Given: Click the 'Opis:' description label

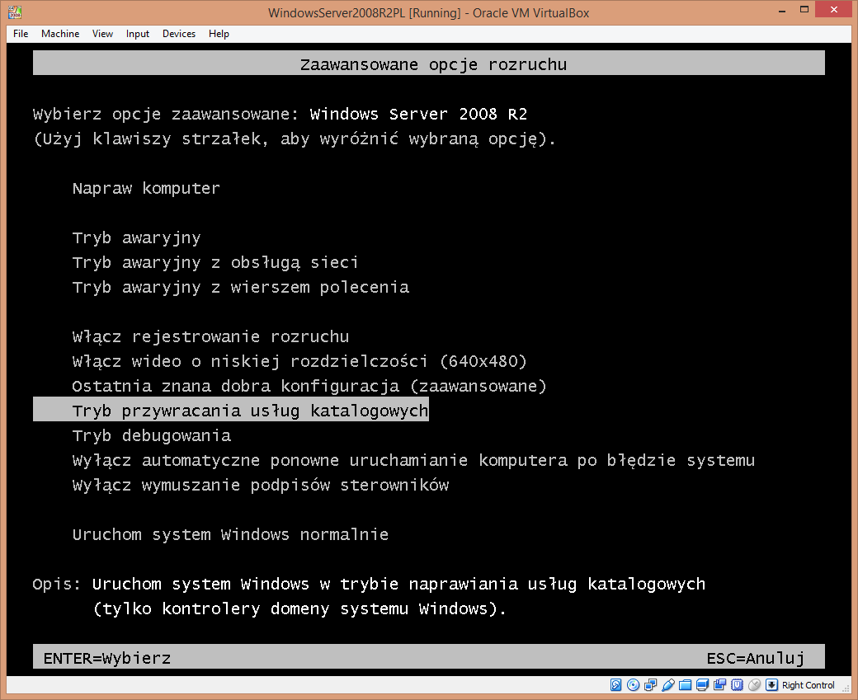Looking at the screenshot, I should coord(56,585).
